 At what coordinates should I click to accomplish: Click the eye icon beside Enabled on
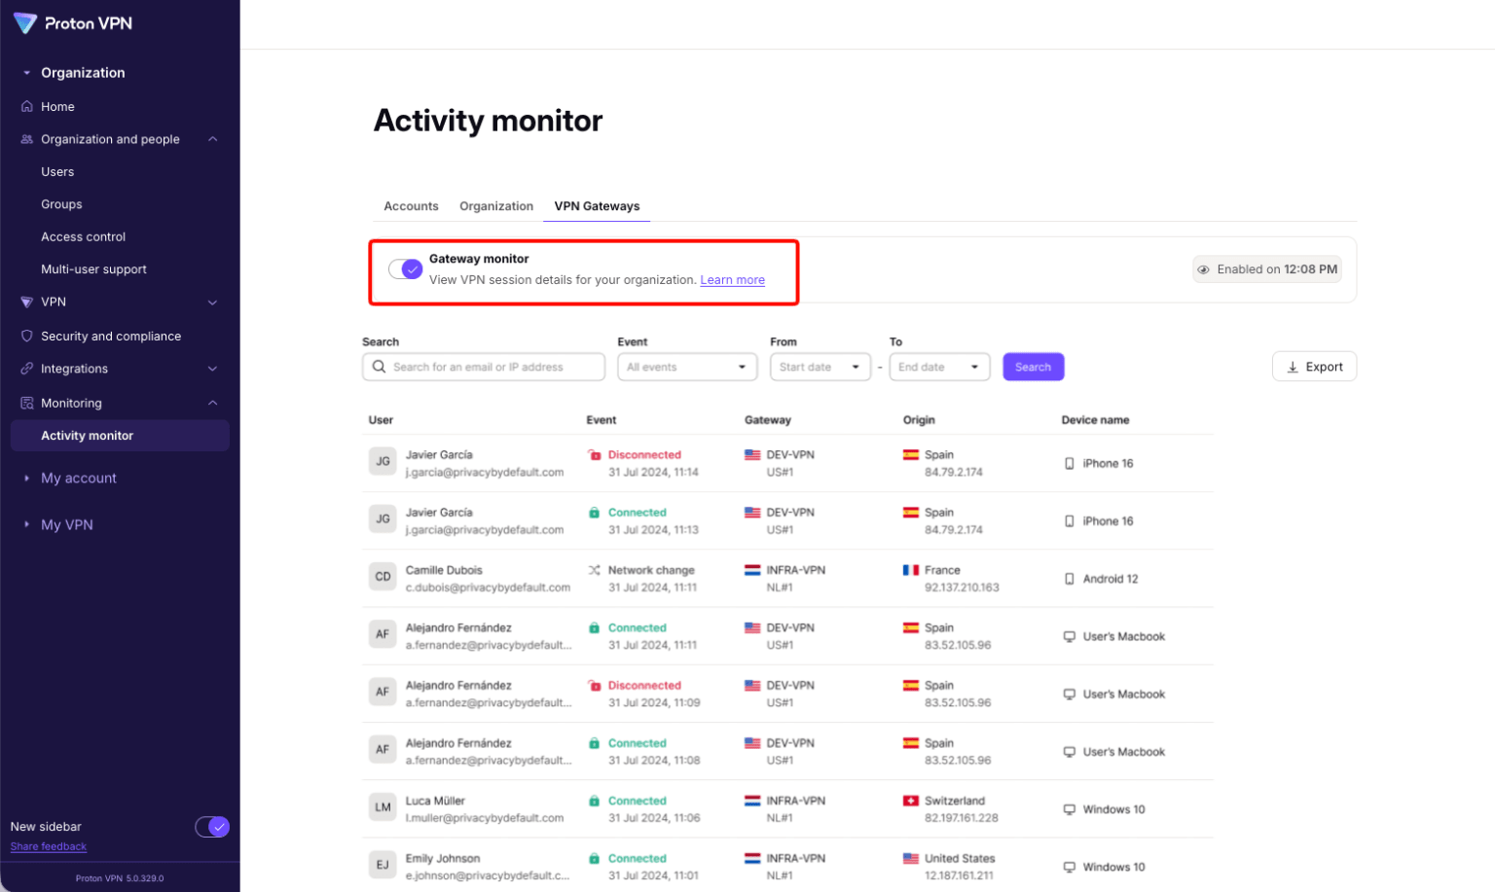click(1203, 269)
